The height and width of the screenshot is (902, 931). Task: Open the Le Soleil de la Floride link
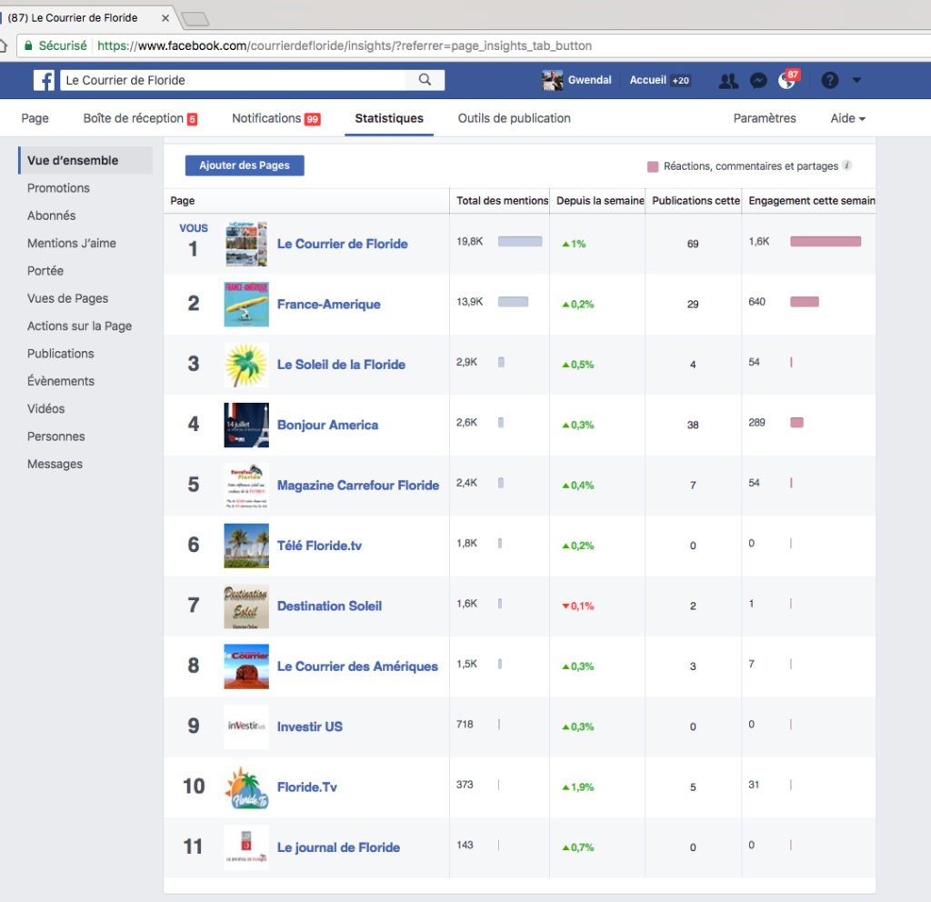point(342,365)
